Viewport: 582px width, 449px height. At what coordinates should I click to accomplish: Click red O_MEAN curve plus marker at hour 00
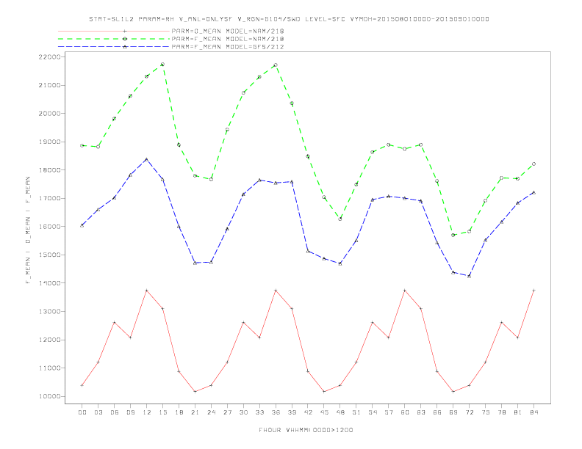click(82, 385)
